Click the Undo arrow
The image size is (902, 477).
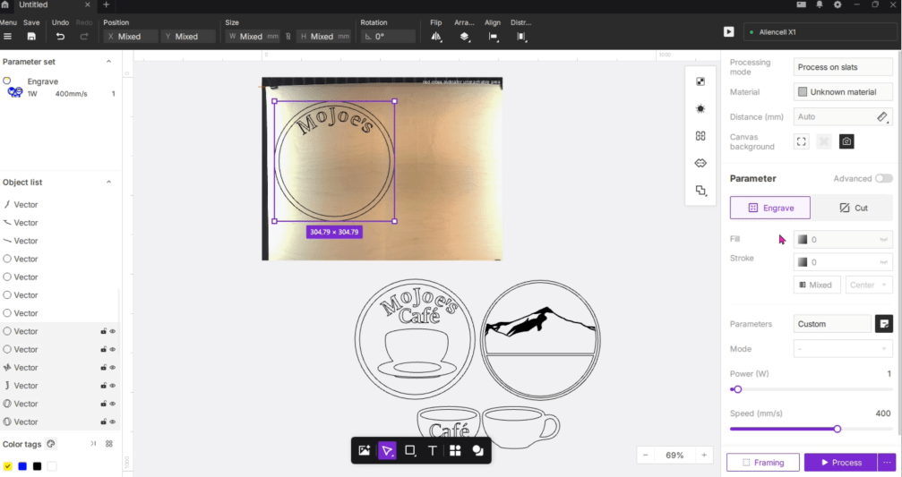(60, 37)
